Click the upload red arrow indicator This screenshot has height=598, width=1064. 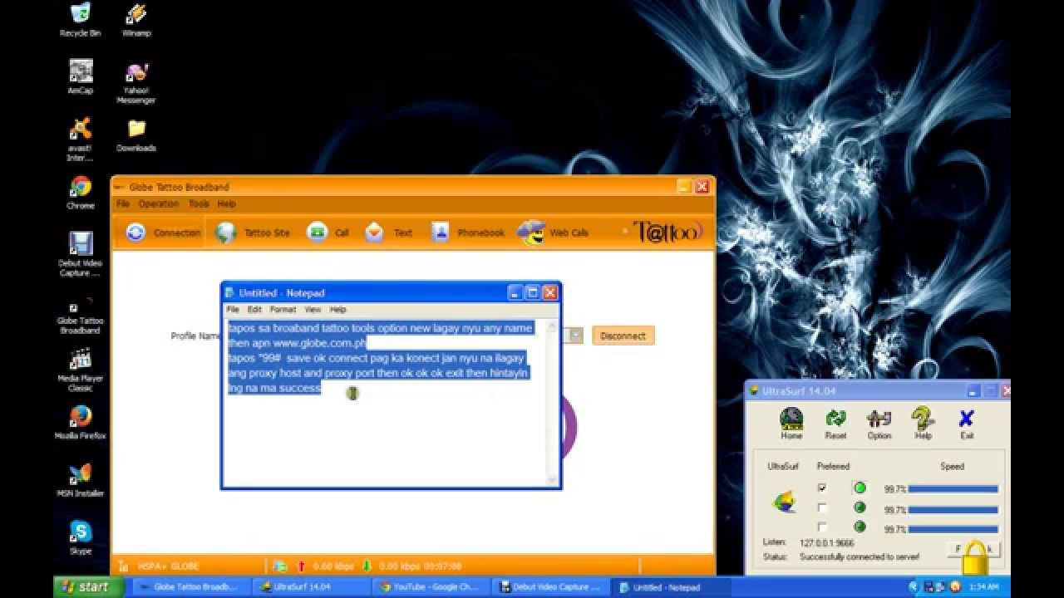tap(302, 566)
